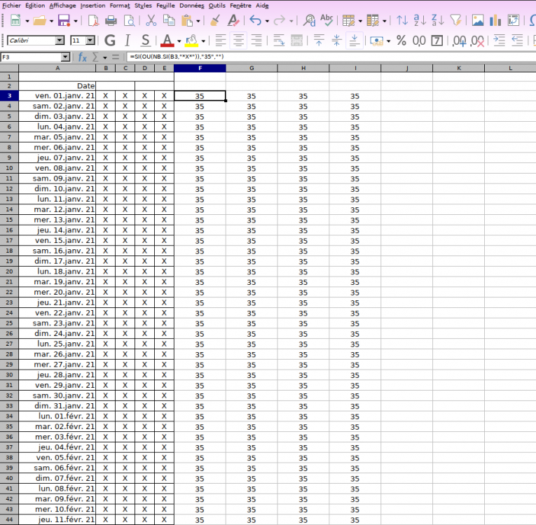Viewport: 536px width, 525px height.
Task: Click Format as Percent icon
Action: (401, 41)
